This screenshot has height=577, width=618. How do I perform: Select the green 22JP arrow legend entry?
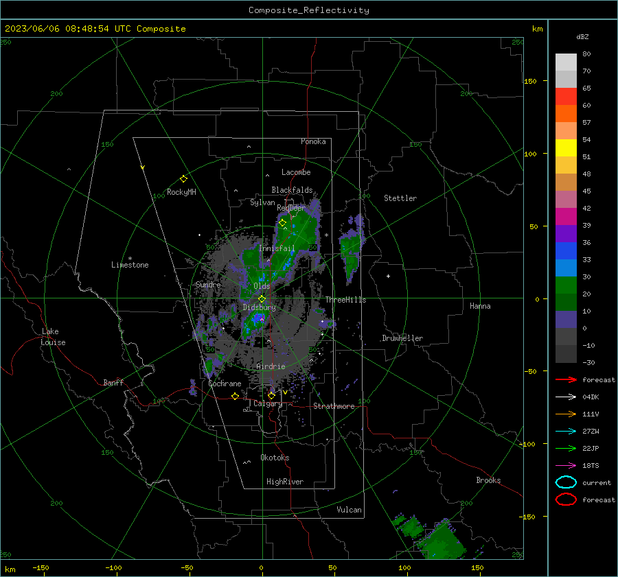click(x=566, y=448)
